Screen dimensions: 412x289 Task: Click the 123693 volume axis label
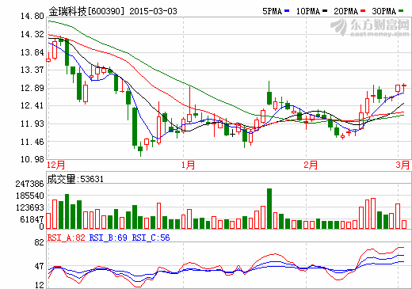[29, 207]
